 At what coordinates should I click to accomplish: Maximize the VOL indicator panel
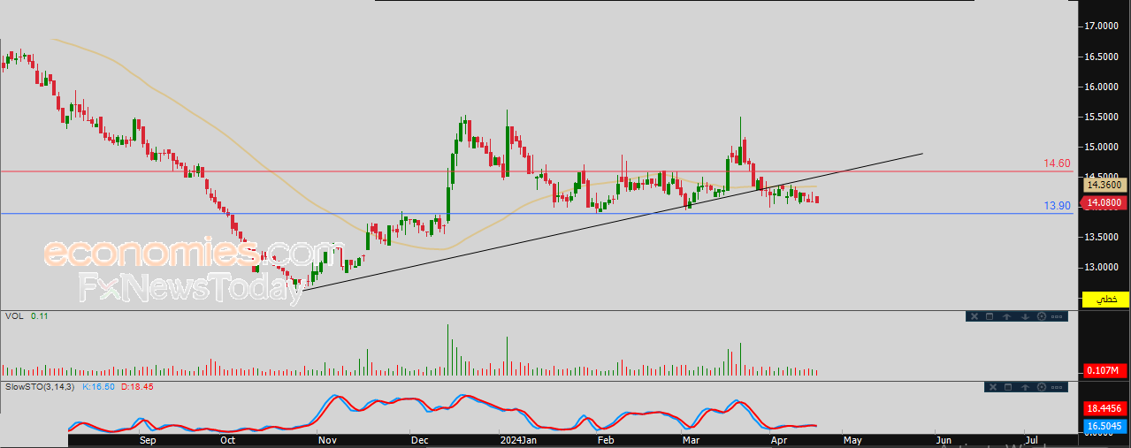coord(990,316)
